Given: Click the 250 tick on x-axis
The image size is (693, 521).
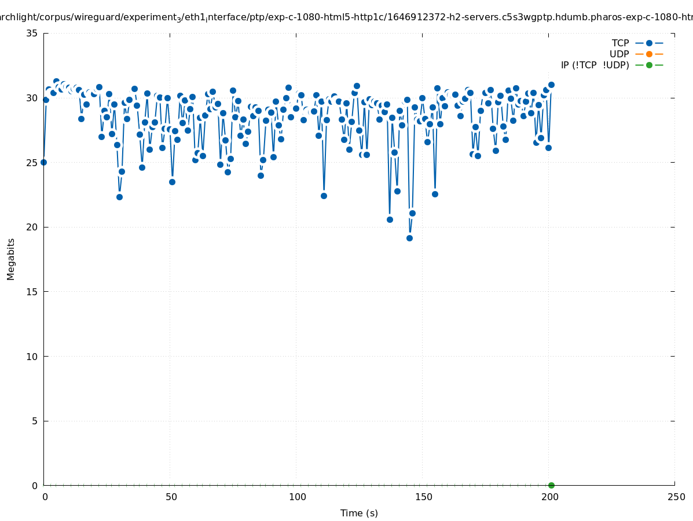Looking at the screenshot, I should click(x=676, y=497).
